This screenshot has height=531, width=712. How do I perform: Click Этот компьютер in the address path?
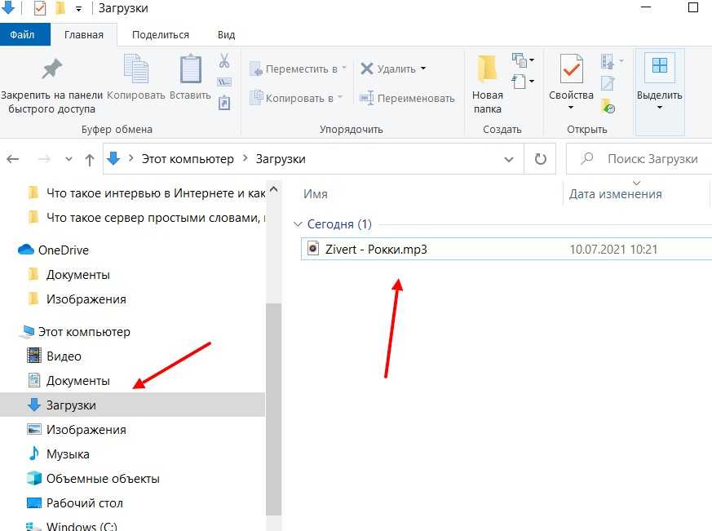coord(188,159)
